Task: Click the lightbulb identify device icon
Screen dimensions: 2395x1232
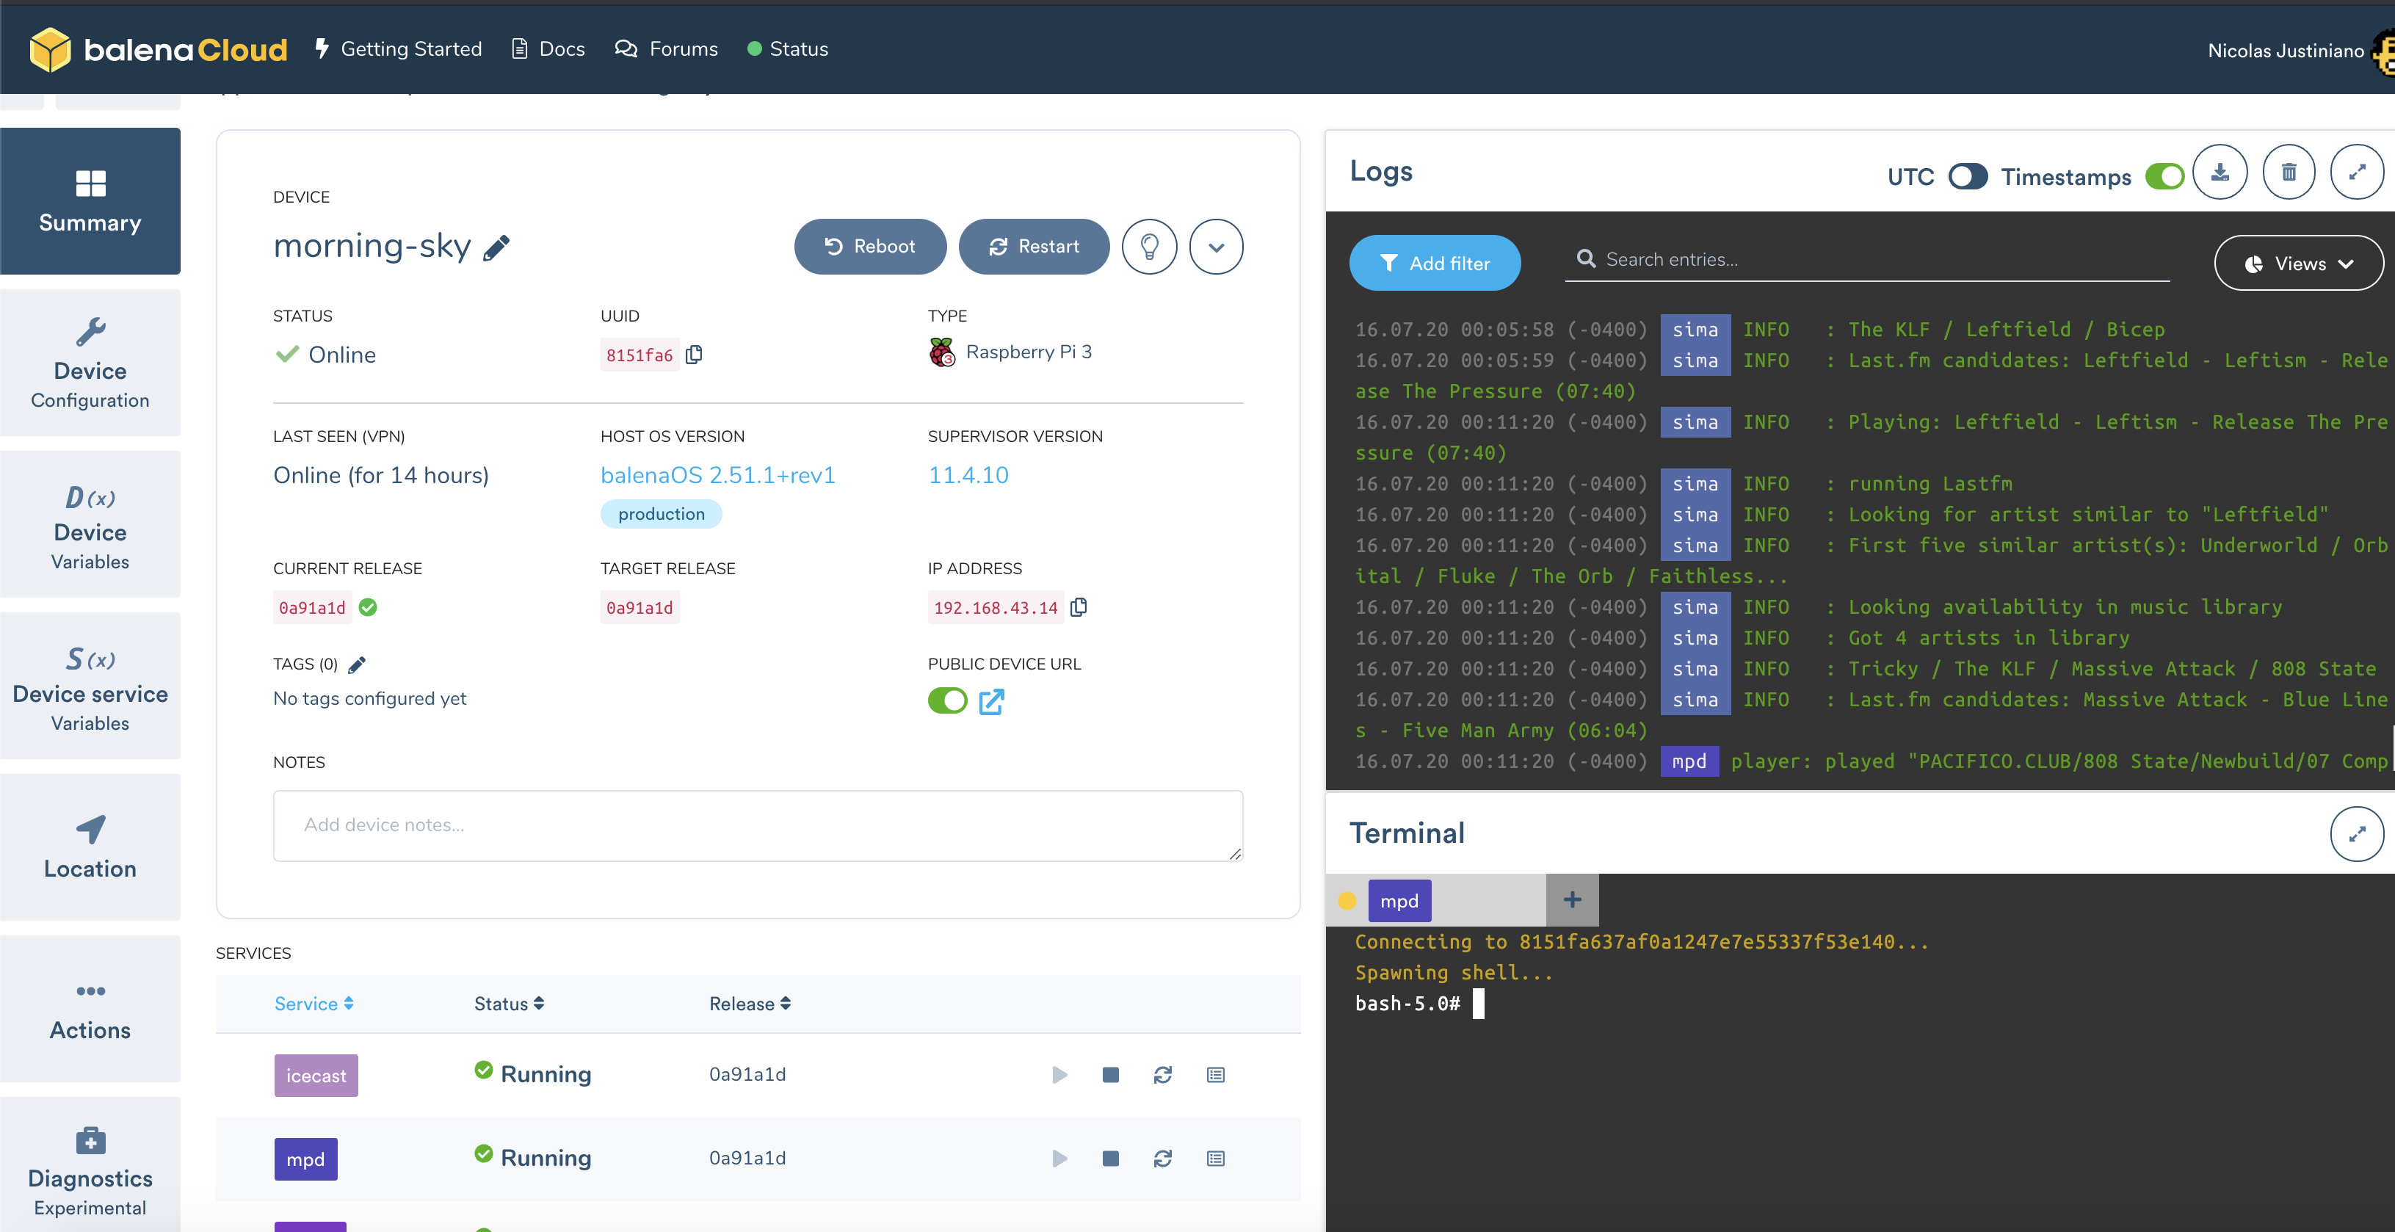Action: pyautogui.click(x=1149, y=247)
